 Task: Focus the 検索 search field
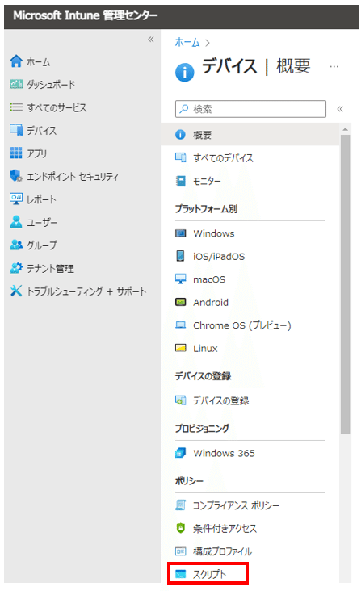(x=250, y=109)
